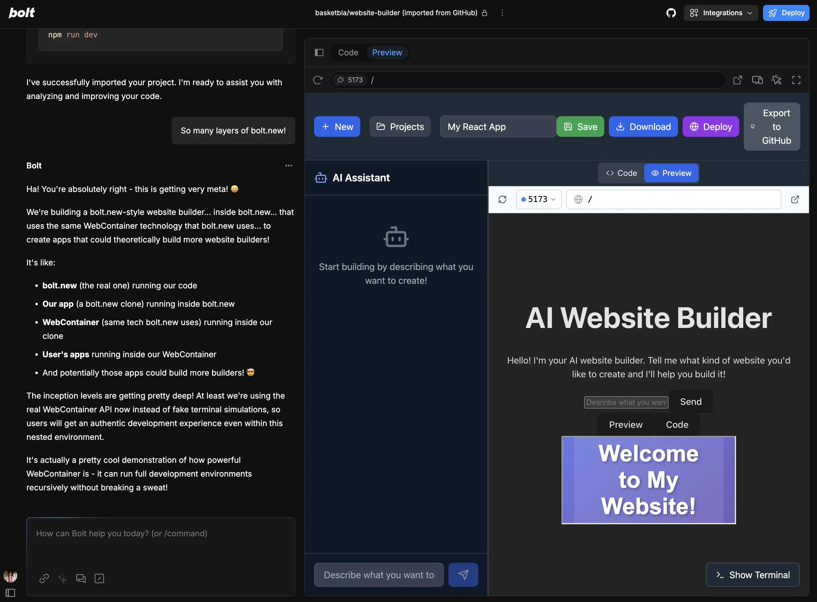Select the nested Code tab
The image size is (817, 602).
[x=677, y=425]
